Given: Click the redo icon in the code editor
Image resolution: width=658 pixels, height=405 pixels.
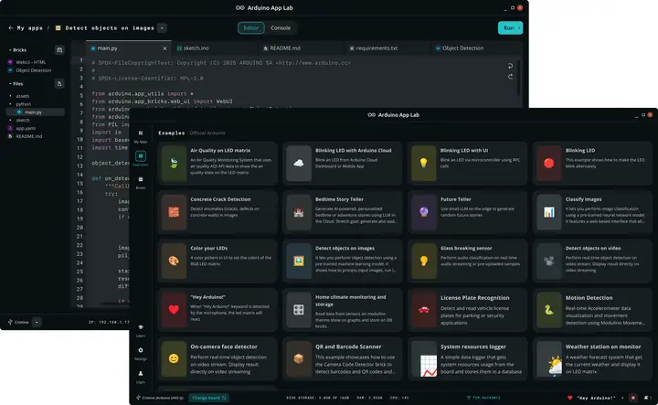Looking at the screenshot, I should [x=510, y=77].
